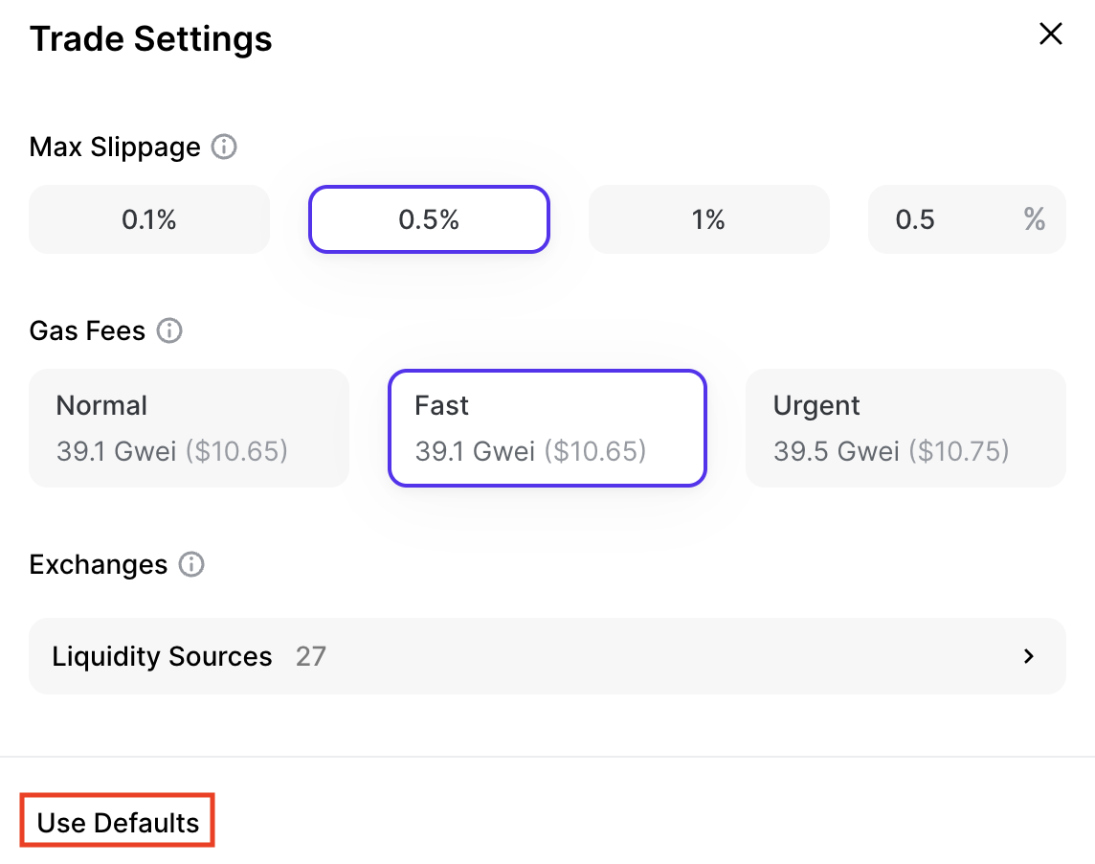
Task: Select the 0.1% slippage option
Action: [x=149, y=219]
